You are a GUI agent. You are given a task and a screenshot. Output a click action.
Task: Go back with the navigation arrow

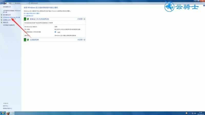(1, 3)
